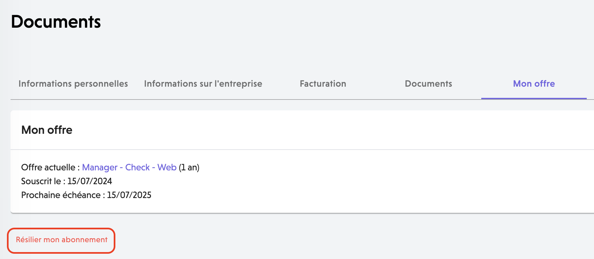The image size is (594, 259).
Task: Click the active Mon offre tab
Action: (x=534, y=84)
